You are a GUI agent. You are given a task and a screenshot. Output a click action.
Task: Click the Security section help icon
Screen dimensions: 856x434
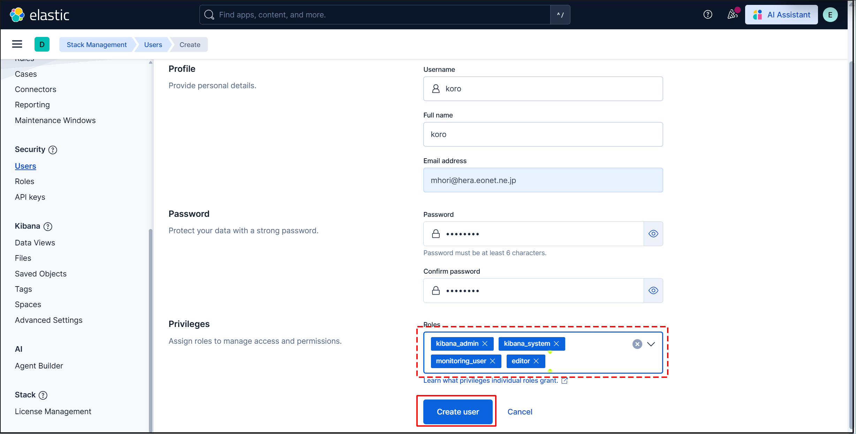[53, 150]
